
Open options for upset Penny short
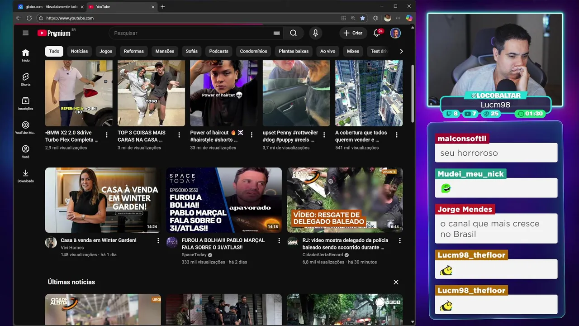324,135
